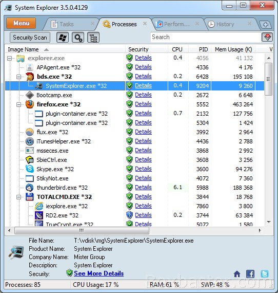
Task: Click the question shield icon for RD2.exe
Action: coord(129,215)
